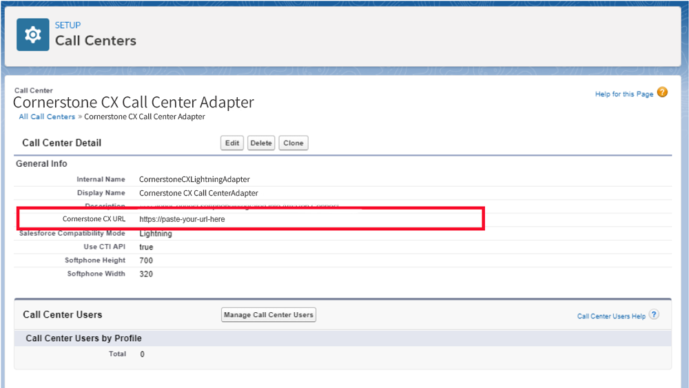This screenshot has height=388, width=689.
Task: Open Manage Call Center Users
Action: 269,315
